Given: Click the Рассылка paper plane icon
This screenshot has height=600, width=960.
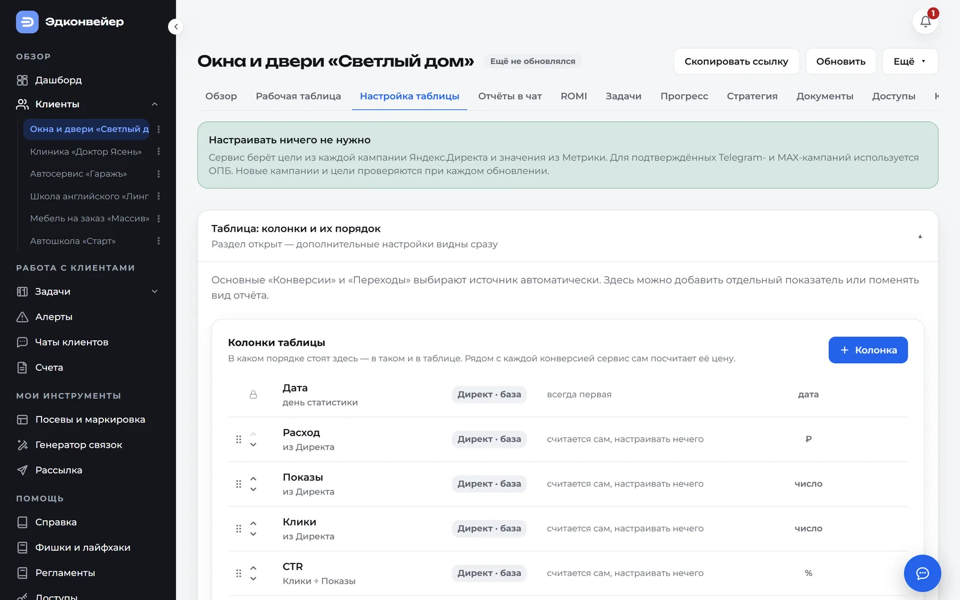Looking at the screenshot, I should [22, 470].
